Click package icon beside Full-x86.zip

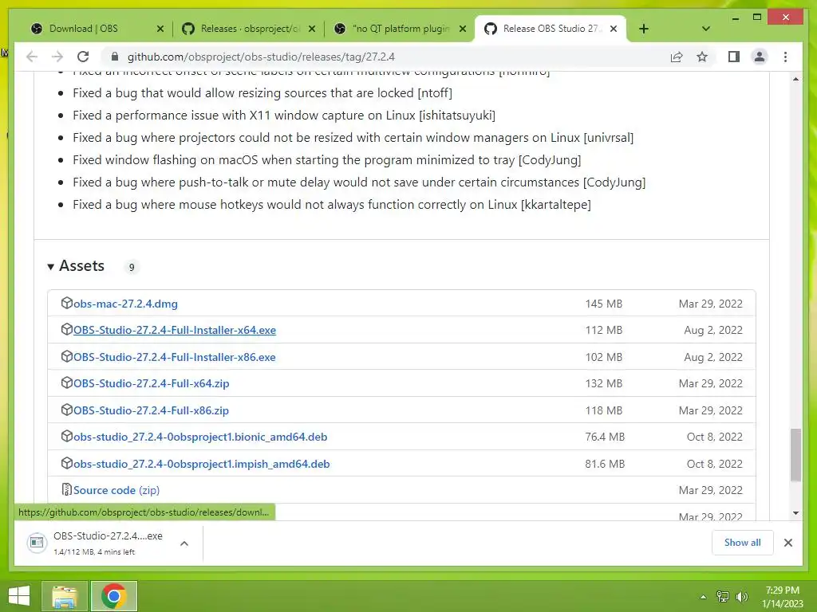[67, 410]
